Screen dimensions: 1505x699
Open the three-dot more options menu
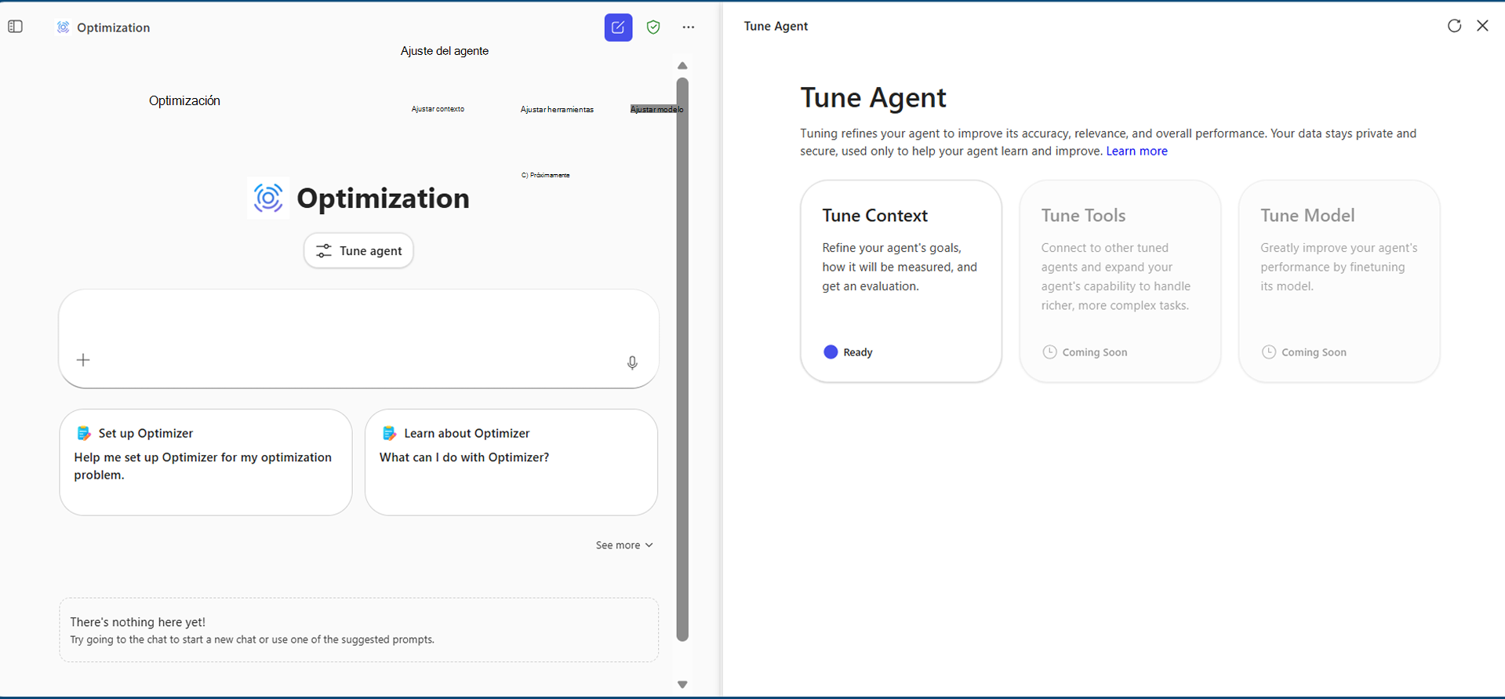[689, 27]
